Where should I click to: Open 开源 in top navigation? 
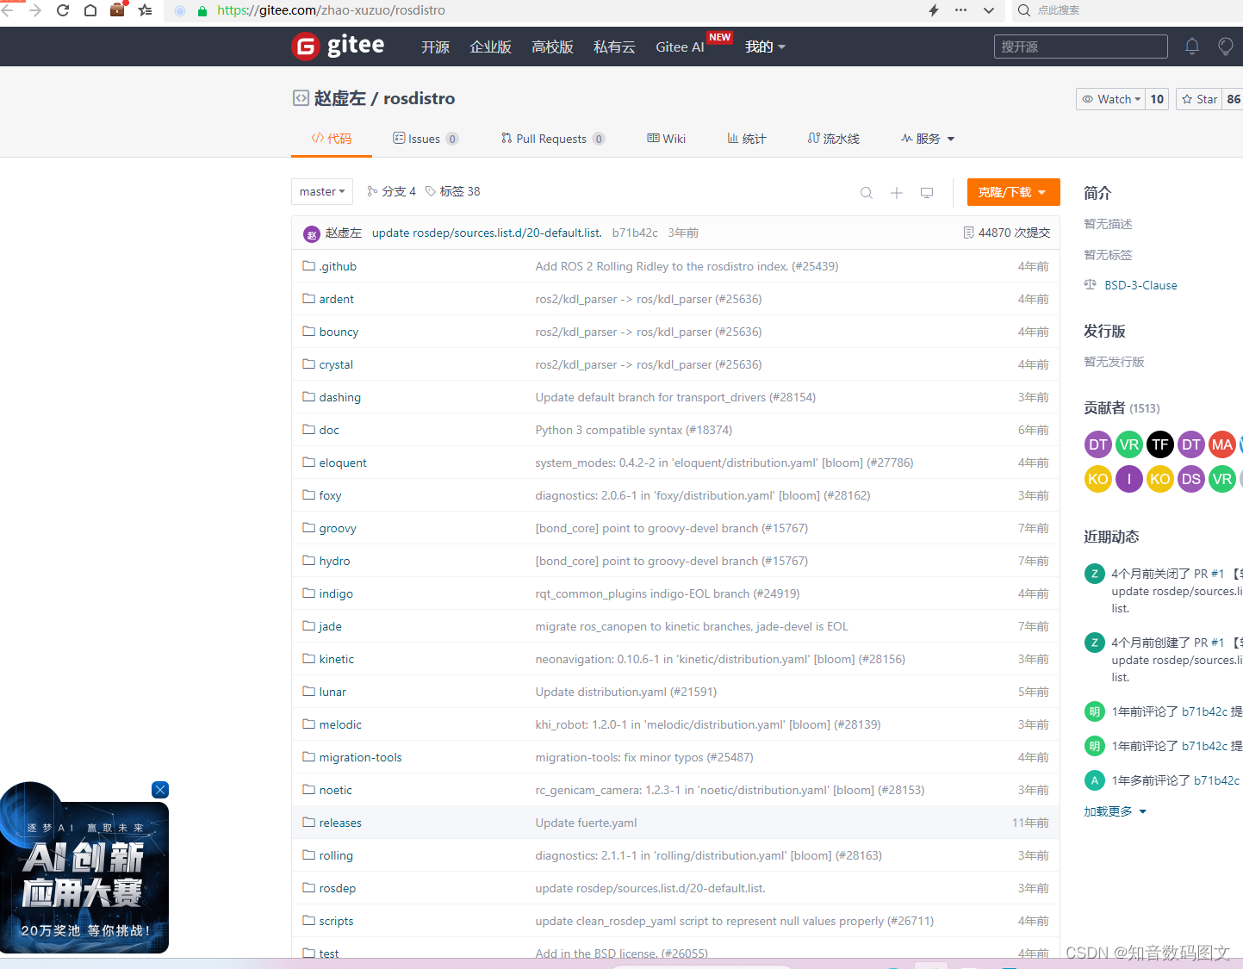click(435, 47)
